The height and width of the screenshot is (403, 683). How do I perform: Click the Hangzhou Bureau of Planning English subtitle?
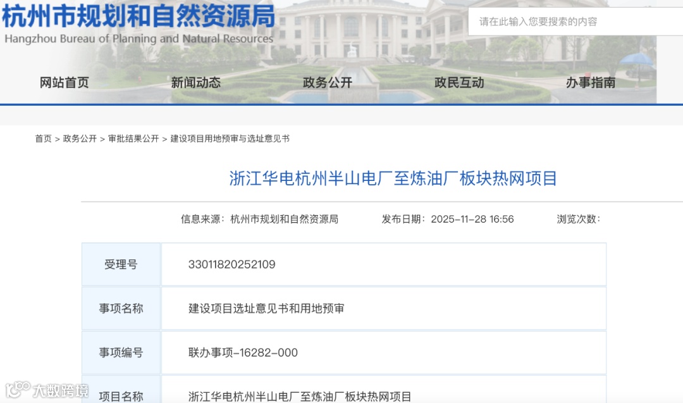click(139, 39)
